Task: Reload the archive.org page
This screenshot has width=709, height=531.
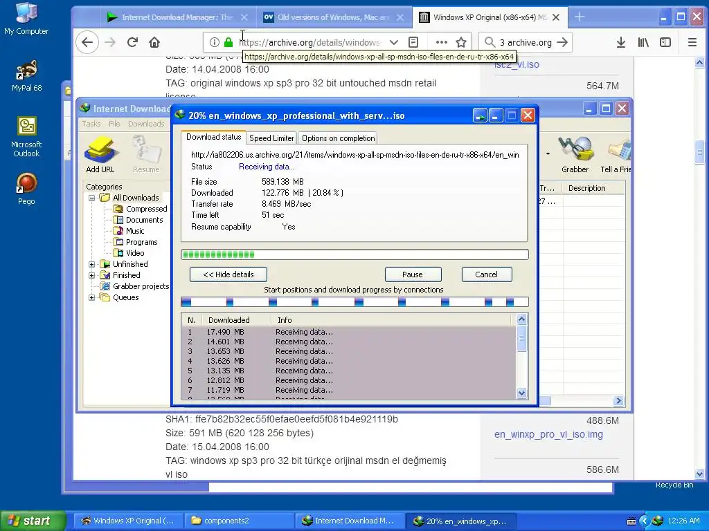Action: click(x=132, y=42)
